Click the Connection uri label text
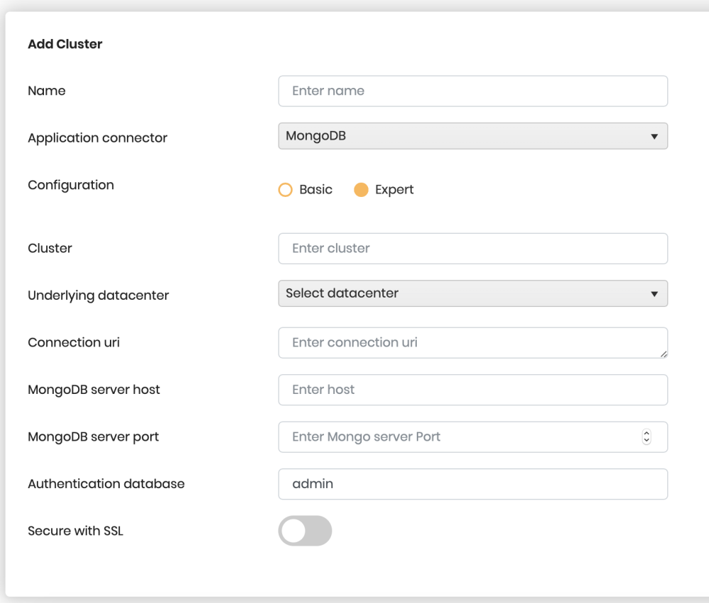This screenshot has width=709, height=603. (74, 342)
